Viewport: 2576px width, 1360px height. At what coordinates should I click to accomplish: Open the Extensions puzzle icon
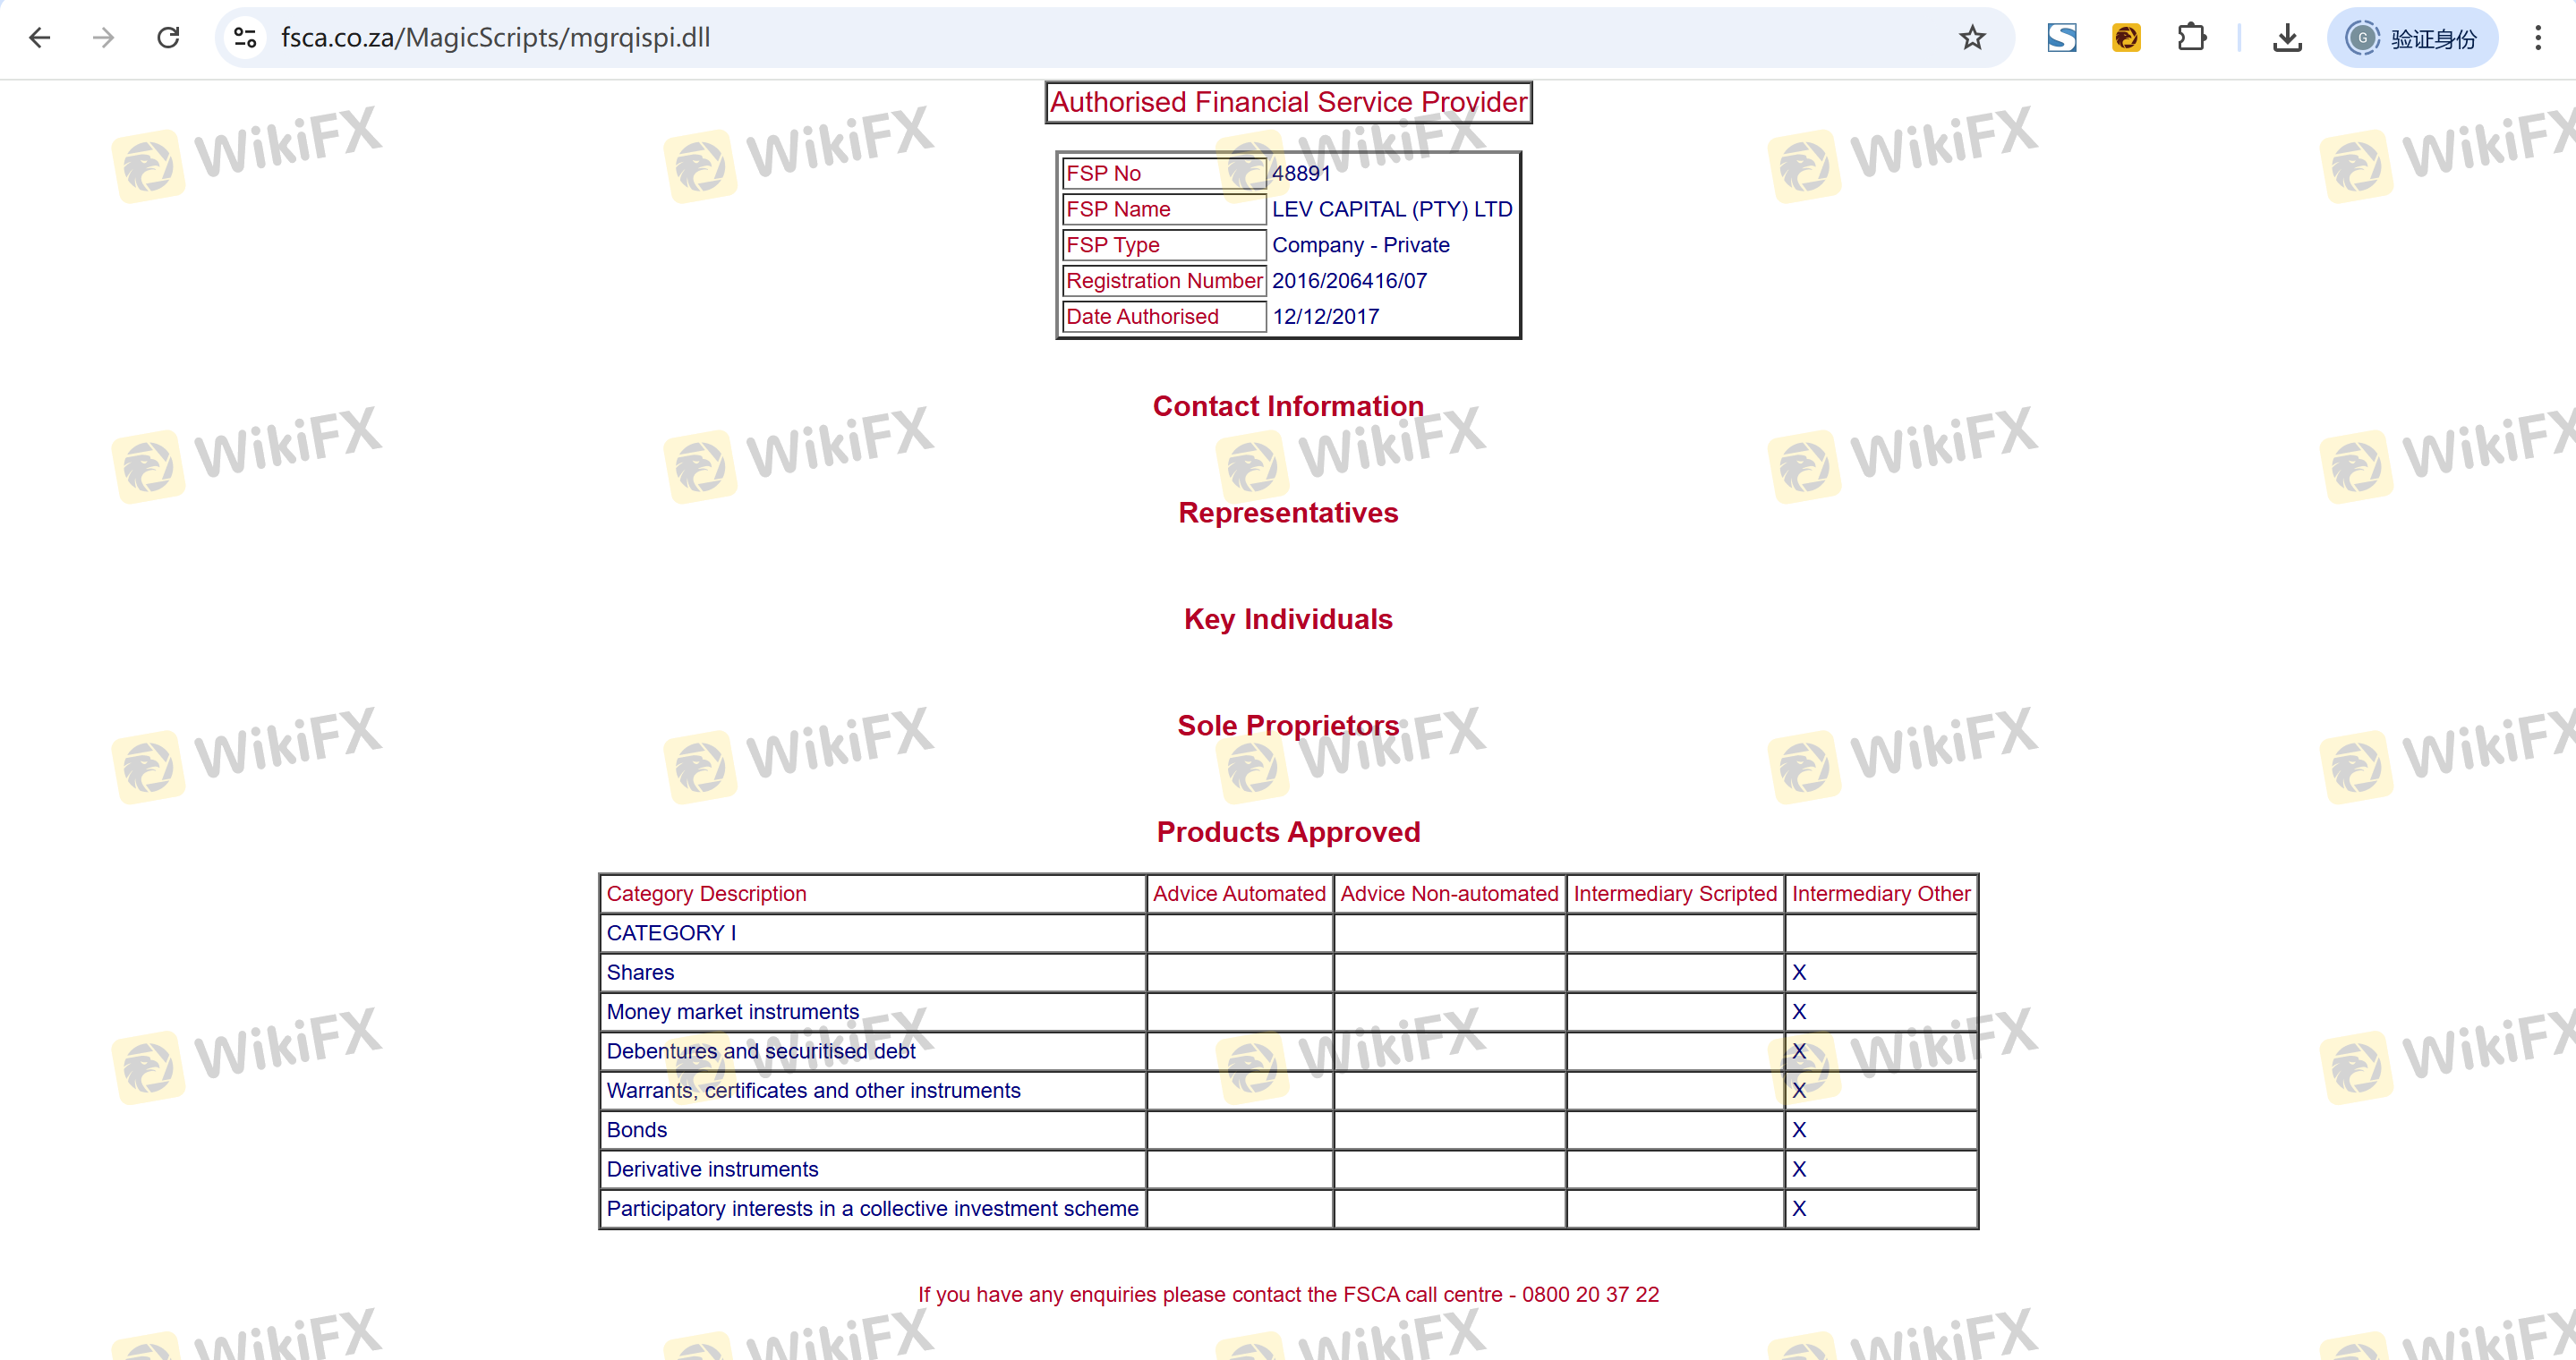coord(2190,38)
